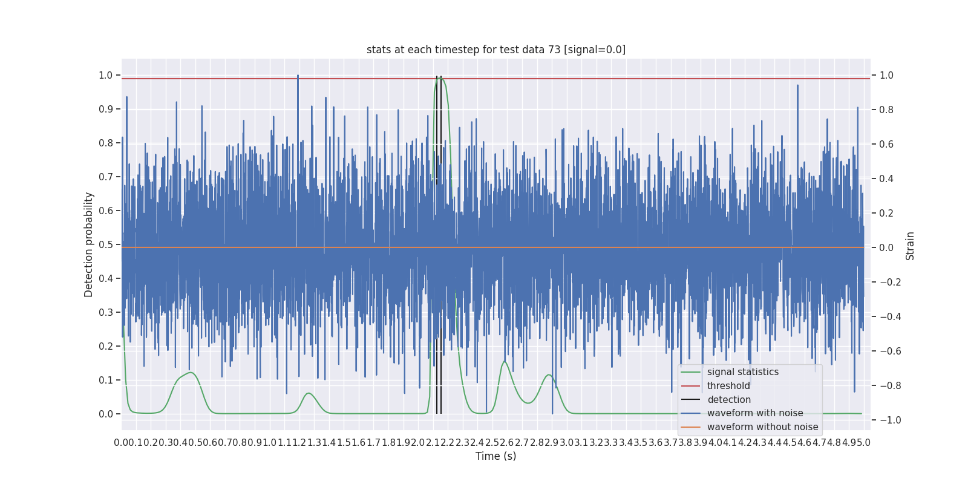Click the −1.0 tick on the Strain axis
This screenshot has width=968, height=484.
(890, 420)
